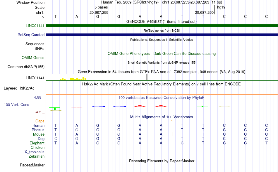278x172 pixels.
Task: Click the Common dbSNP(155) track label
Action: click(26, 67)
